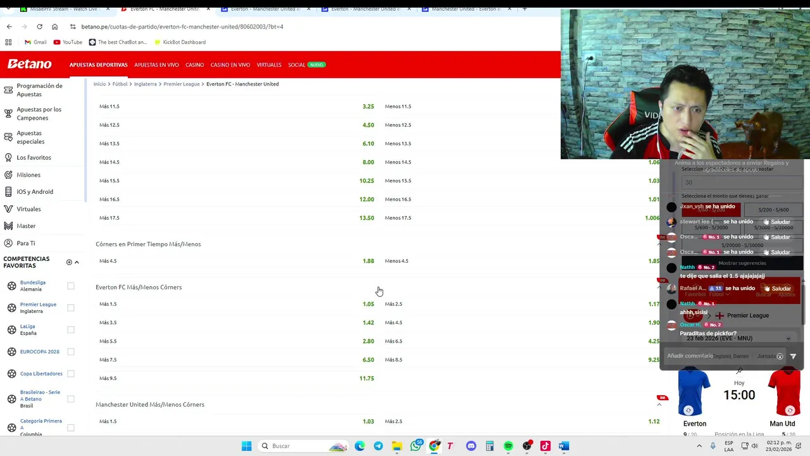Click the Apuestas especiales icon
The width and height of the screenshot is (810, 456).
click(8, 137)
